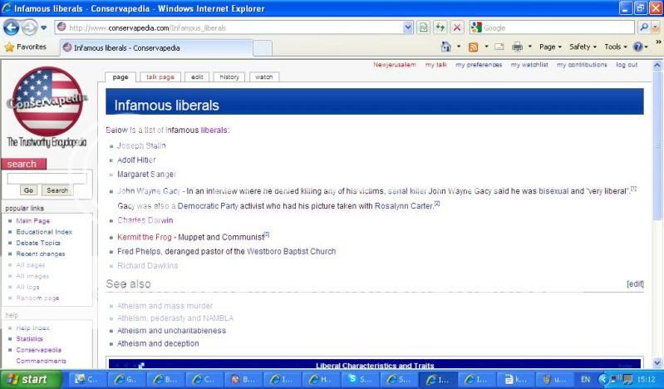The image size is (664, 389).
Task: Open the my preferences link
Action: tap(479, 65)
